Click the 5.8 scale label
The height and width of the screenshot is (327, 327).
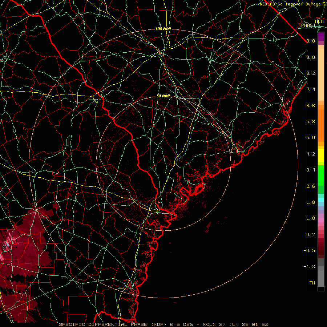click(x=311, y=122)
